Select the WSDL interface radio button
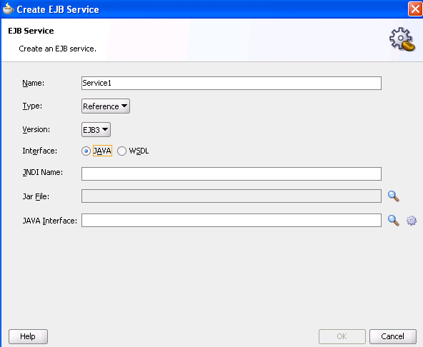The width and height of the screenshot is (423, 347). coord(121,151)
